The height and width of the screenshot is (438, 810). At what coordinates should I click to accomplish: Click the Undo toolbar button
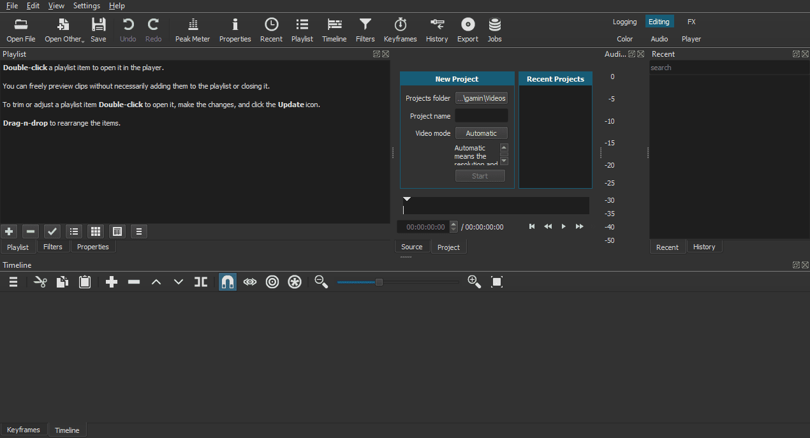[x=128, y=30]
